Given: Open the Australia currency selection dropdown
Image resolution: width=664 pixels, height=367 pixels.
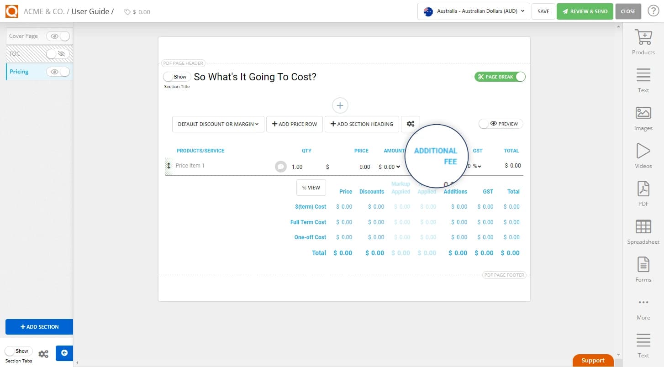Looking at the screenshot, I should (473, 11).
